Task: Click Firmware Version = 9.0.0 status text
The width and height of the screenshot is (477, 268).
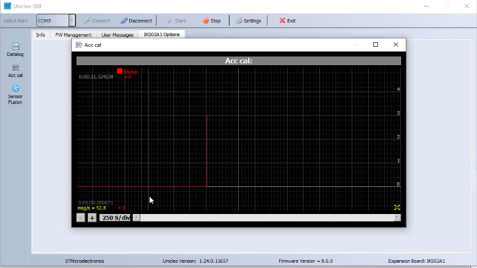Action: click(x=305, y=261)
